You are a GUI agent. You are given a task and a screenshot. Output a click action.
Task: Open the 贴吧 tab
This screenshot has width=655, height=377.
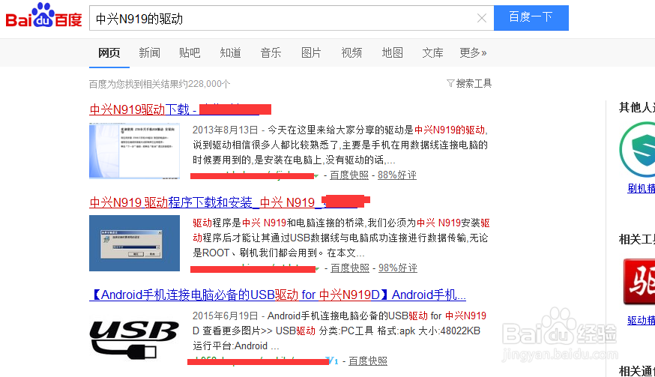190,52
